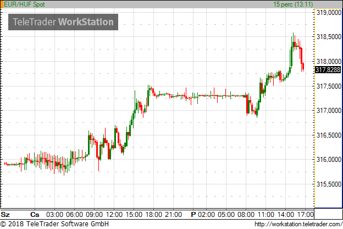The image size is (343, 229).
Task: Click the 315,5000 price axis label
Action: click(329, 184)
